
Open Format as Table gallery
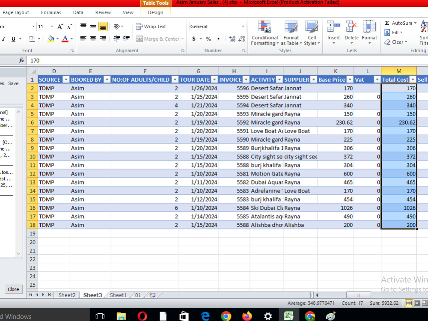[x=291, y=33]
